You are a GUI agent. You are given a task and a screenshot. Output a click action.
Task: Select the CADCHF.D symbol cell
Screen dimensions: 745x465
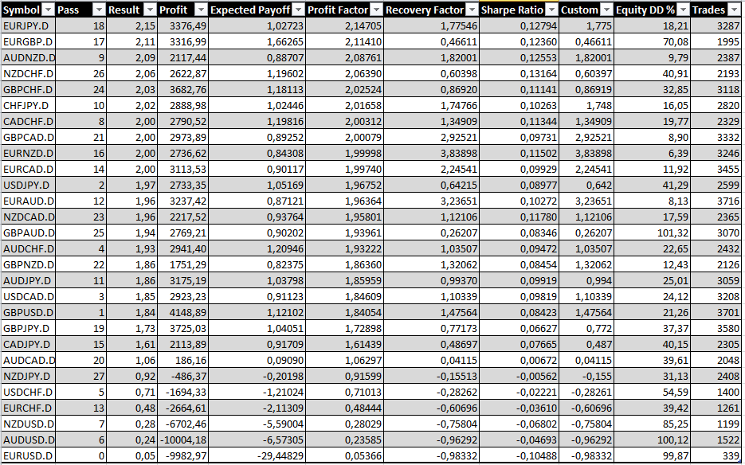(28, 122)
